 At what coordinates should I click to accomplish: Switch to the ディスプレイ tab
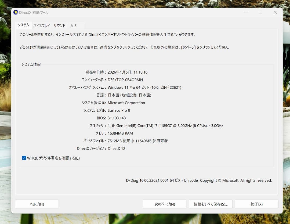42,26
